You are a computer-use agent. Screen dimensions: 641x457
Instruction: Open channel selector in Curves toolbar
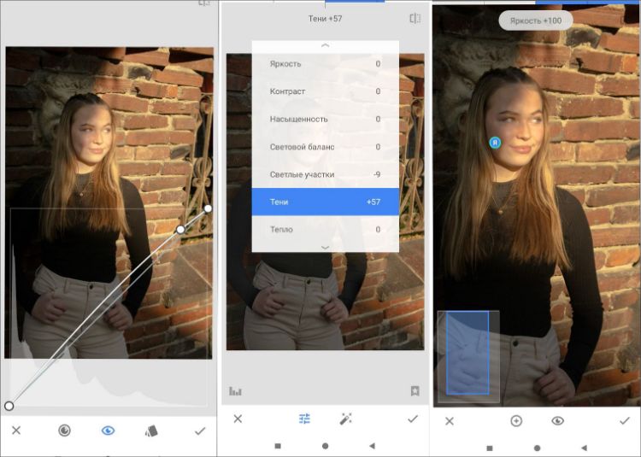[64, 431]
